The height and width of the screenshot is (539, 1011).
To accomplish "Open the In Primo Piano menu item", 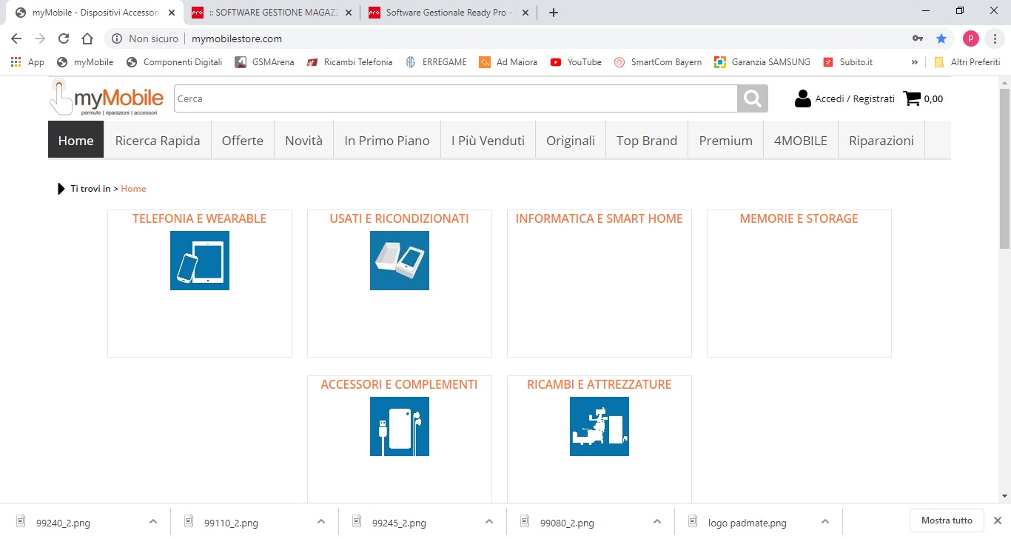I will coord(387,140).
